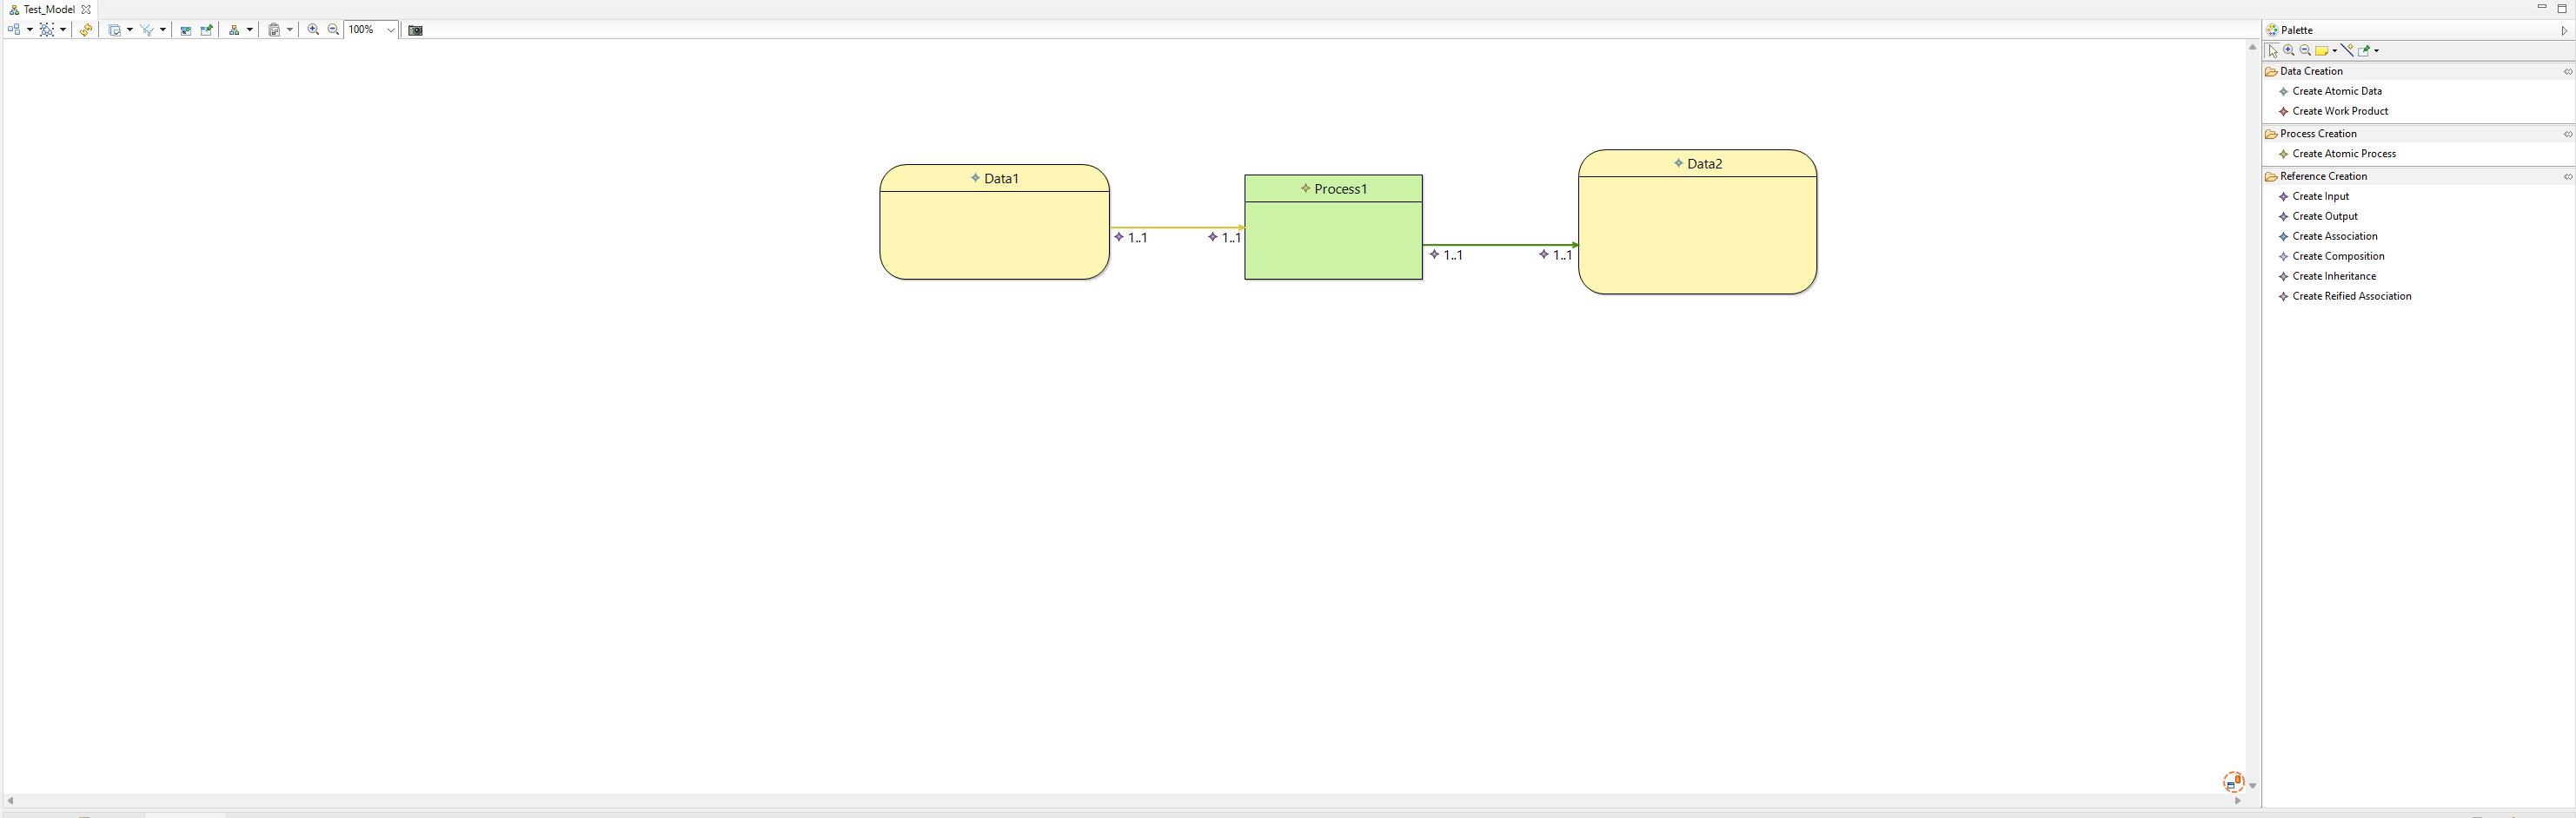
Task: Select the Data1 node on the diagram
Action: pyautogui.click(x=994, y=221)
